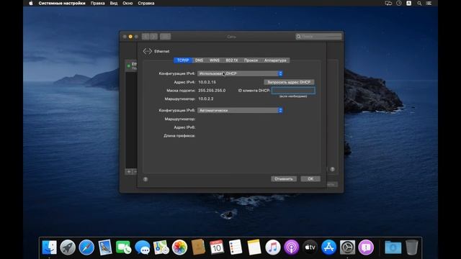
Task: Open Calendar showing 10 in dock
Action: tap(217, 247)
